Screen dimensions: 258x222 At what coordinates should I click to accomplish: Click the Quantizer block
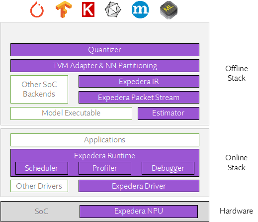105,50
